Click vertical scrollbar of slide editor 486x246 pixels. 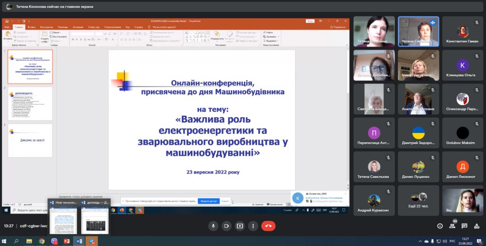click(x=348, y=115)
